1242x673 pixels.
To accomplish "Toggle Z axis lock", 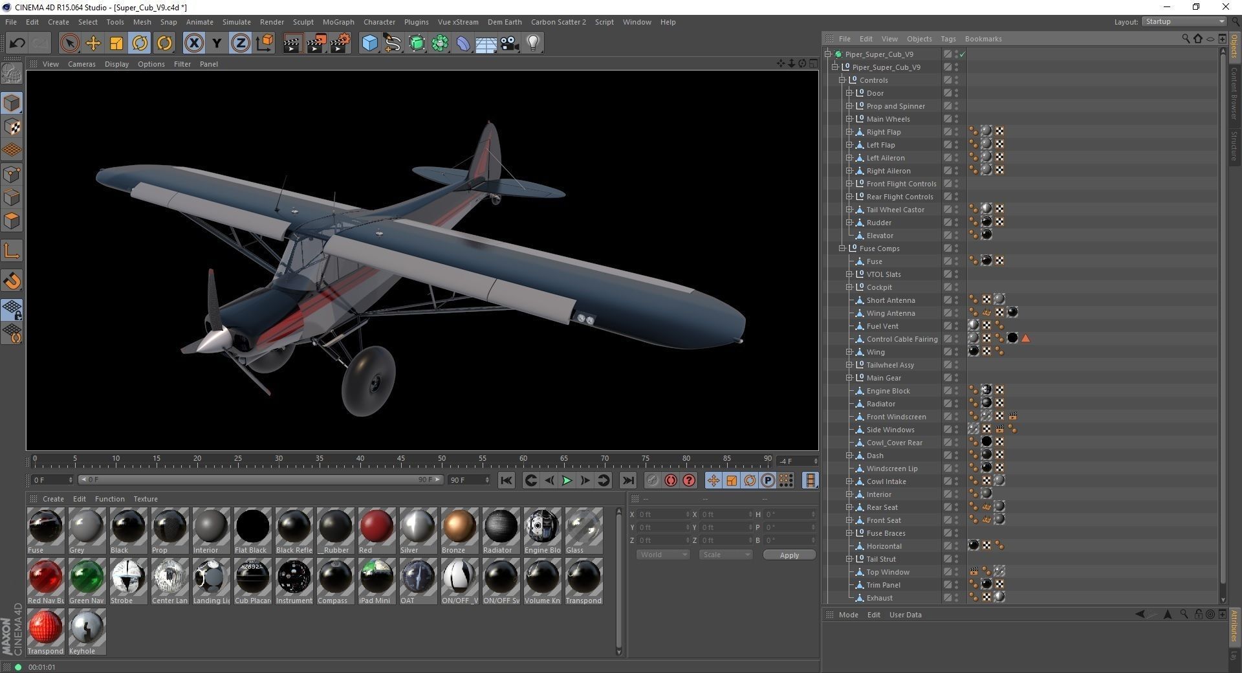I will (240, 43).
